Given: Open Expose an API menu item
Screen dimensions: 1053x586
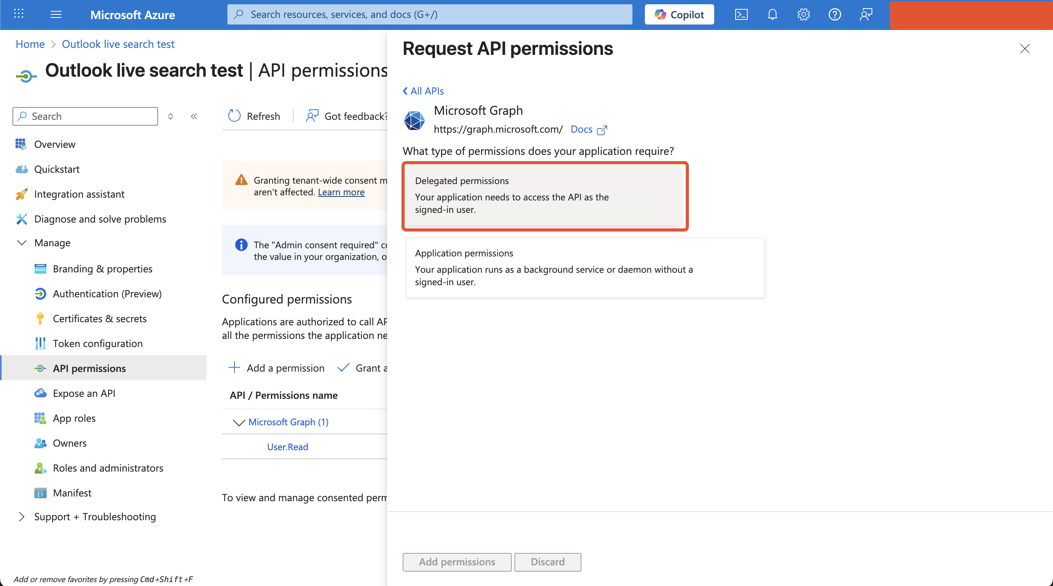Looking at the screenshot, I should click(x=84, y=393).
